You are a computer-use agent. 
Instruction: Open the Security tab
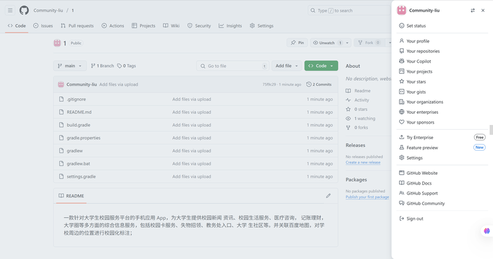[x=199, y=26]
